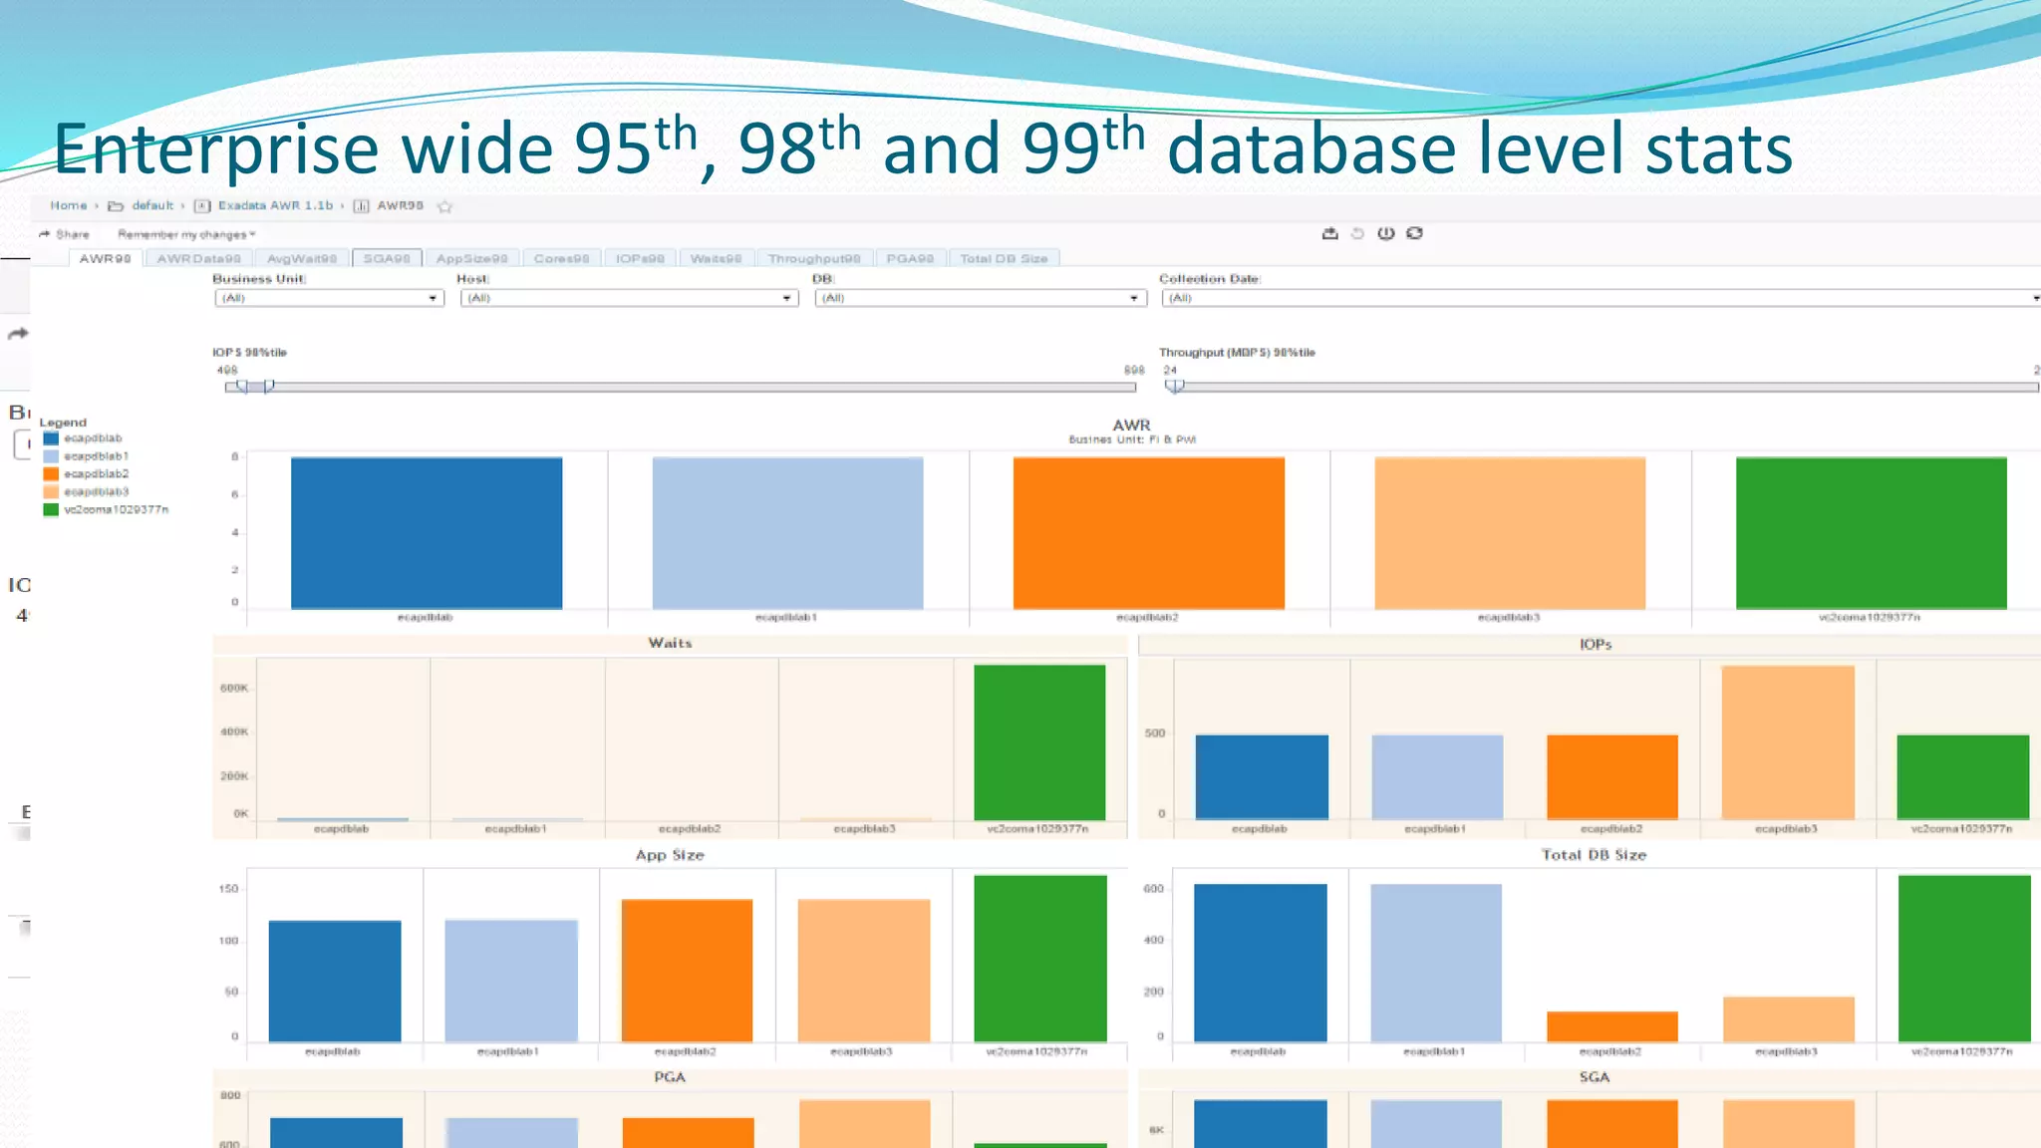Click the IOPS 98%tile slider lower handle

pyautogui.click(x=242, y=387)
